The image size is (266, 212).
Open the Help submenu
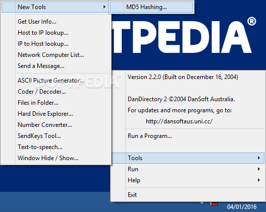click(x=188, y=180)
